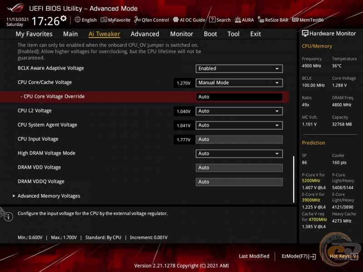
Task: Switch to the Main tab
Action: pyautogui.click(x=70, y=34)
